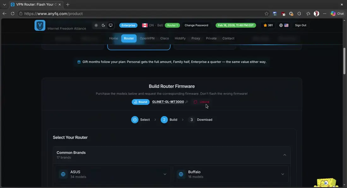Go to step 3 Download

click(200, 120)
